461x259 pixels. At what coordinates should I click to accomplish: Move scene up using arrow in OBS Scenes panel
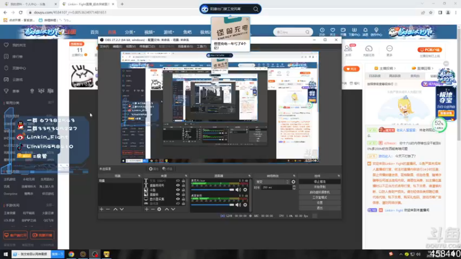click(115, 210)
